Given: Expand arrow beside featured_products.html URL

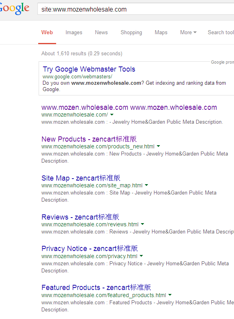Looking at the screenshot, I should (x=170, y=295).
